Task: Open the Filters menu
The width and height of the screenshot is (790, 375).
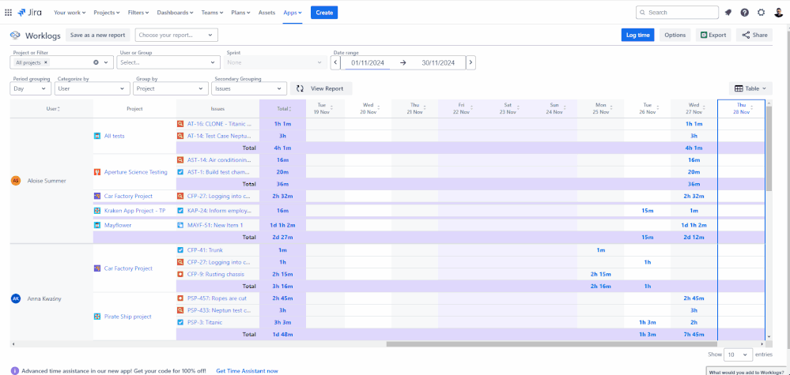Action: [x=138, y=13]
